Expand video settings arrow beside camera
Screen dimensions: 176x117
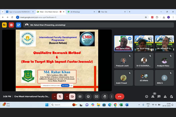coord(67,96)
